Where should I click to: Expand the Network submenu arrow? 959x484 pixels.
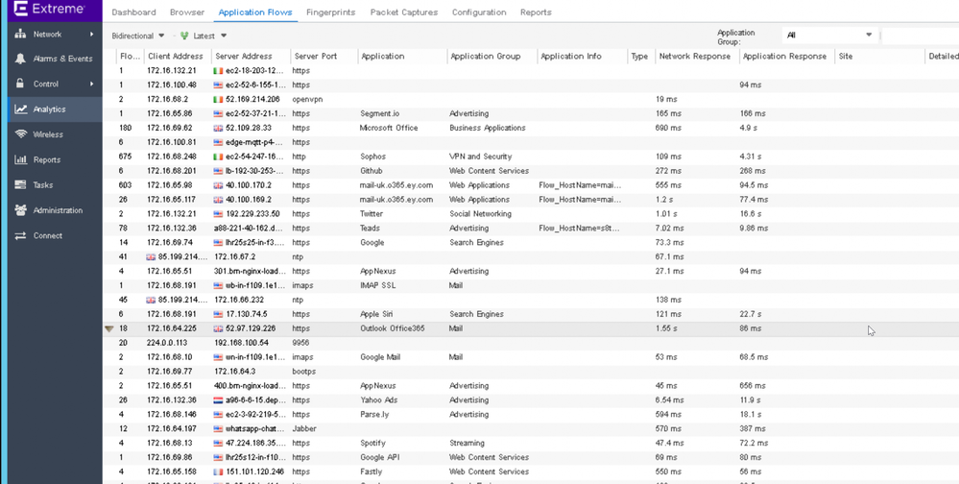92,34
